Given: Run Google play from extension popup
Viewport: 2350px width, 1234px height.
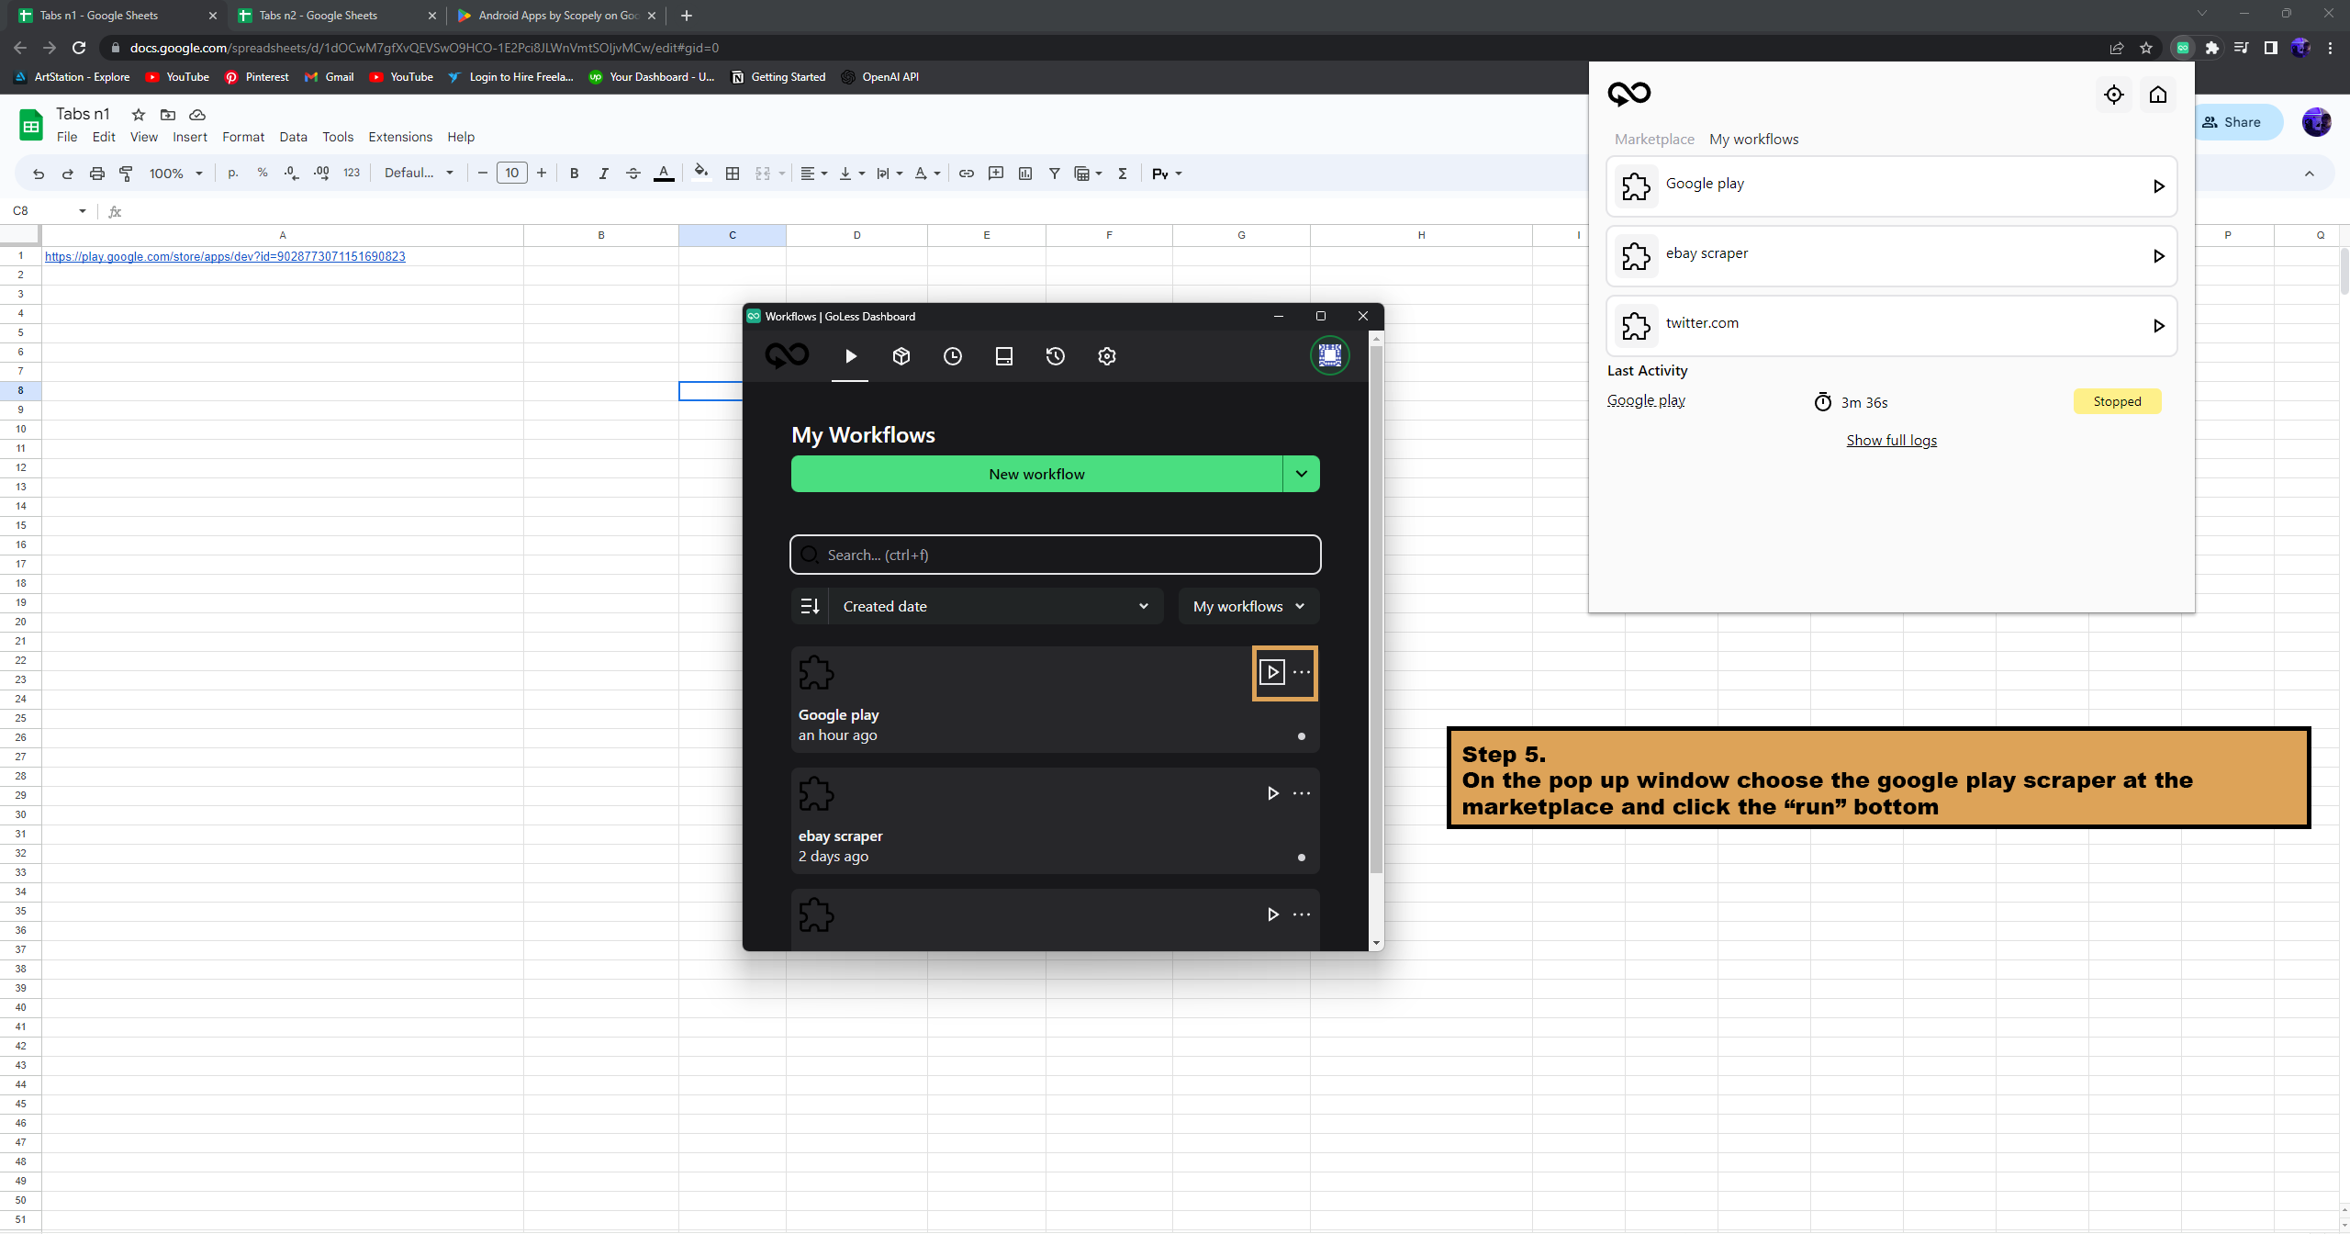Looking at the screenshot, I should click(2159, 186).
